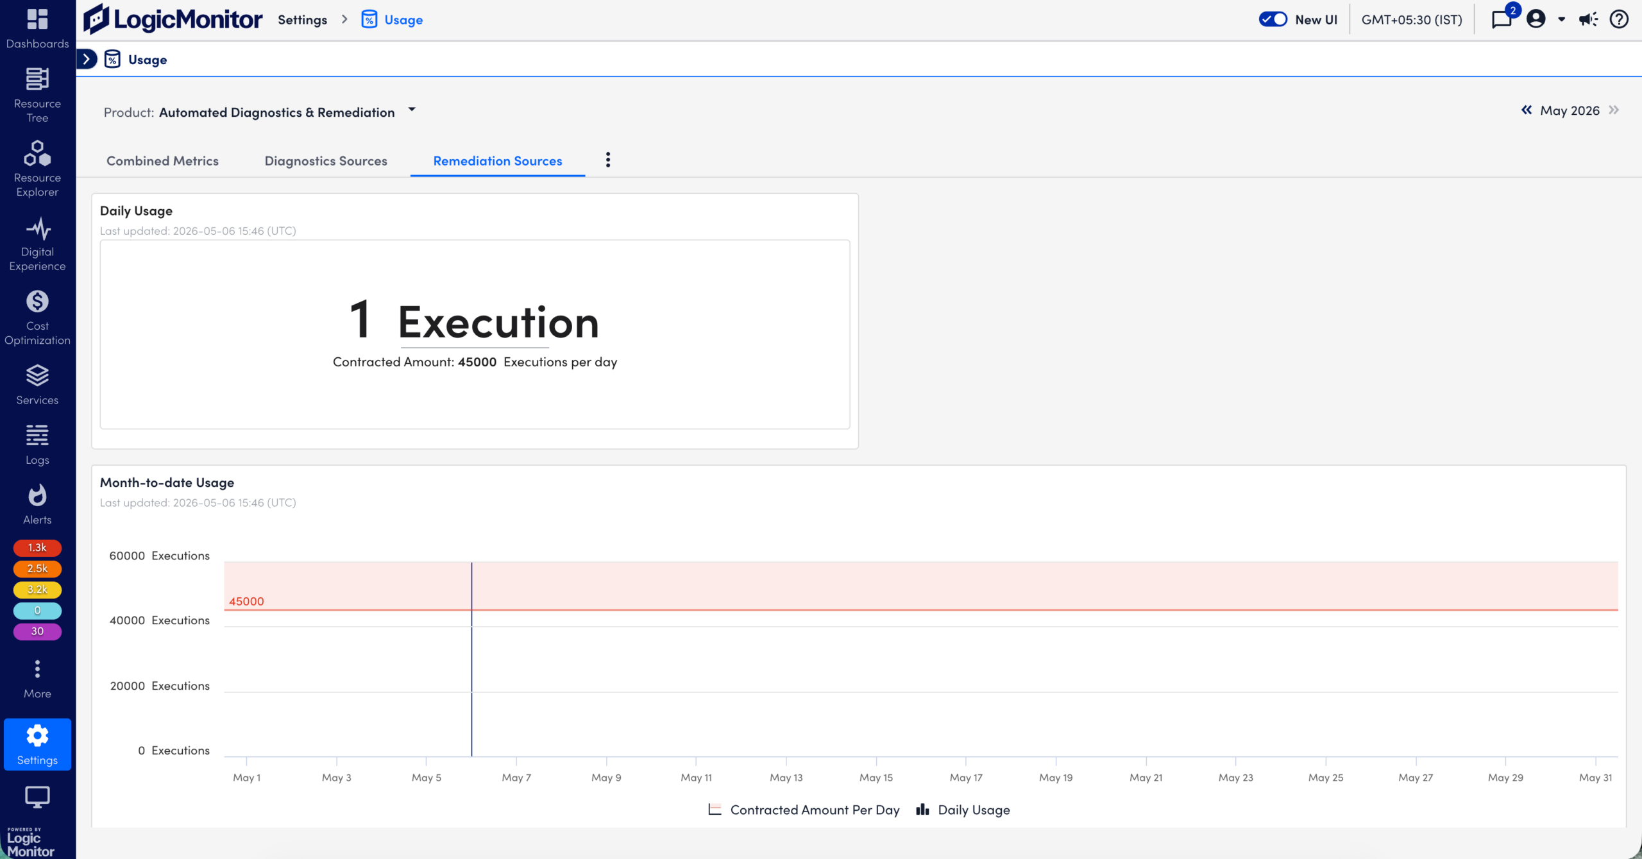Click Usage breadcrumb link

point(403,19)
